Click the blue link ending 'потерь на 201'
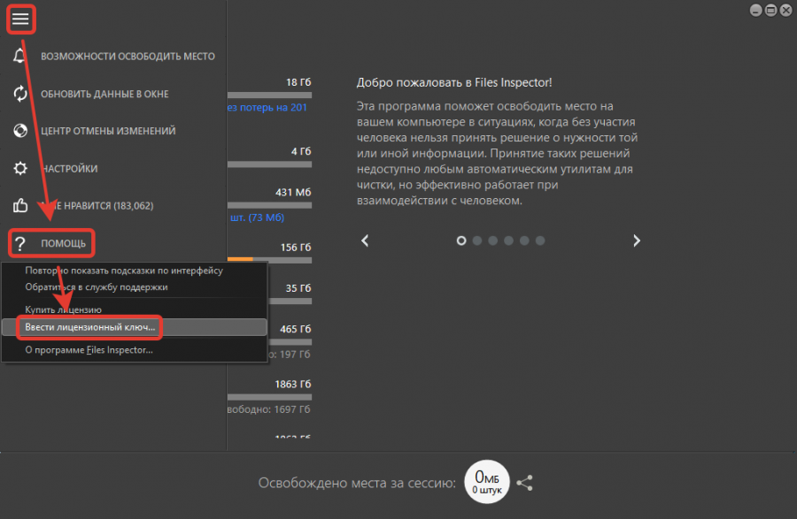Screen dimensions: 797x519 coord(267,108)
